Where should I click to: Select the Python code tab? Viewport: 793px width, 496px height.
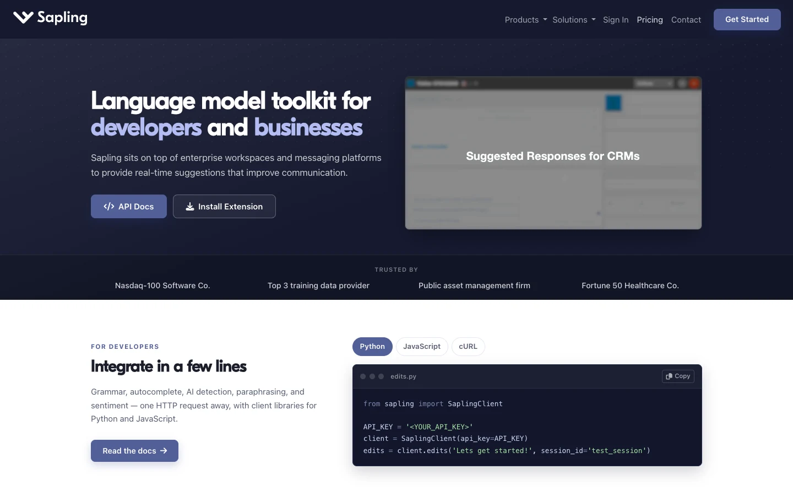372,346
